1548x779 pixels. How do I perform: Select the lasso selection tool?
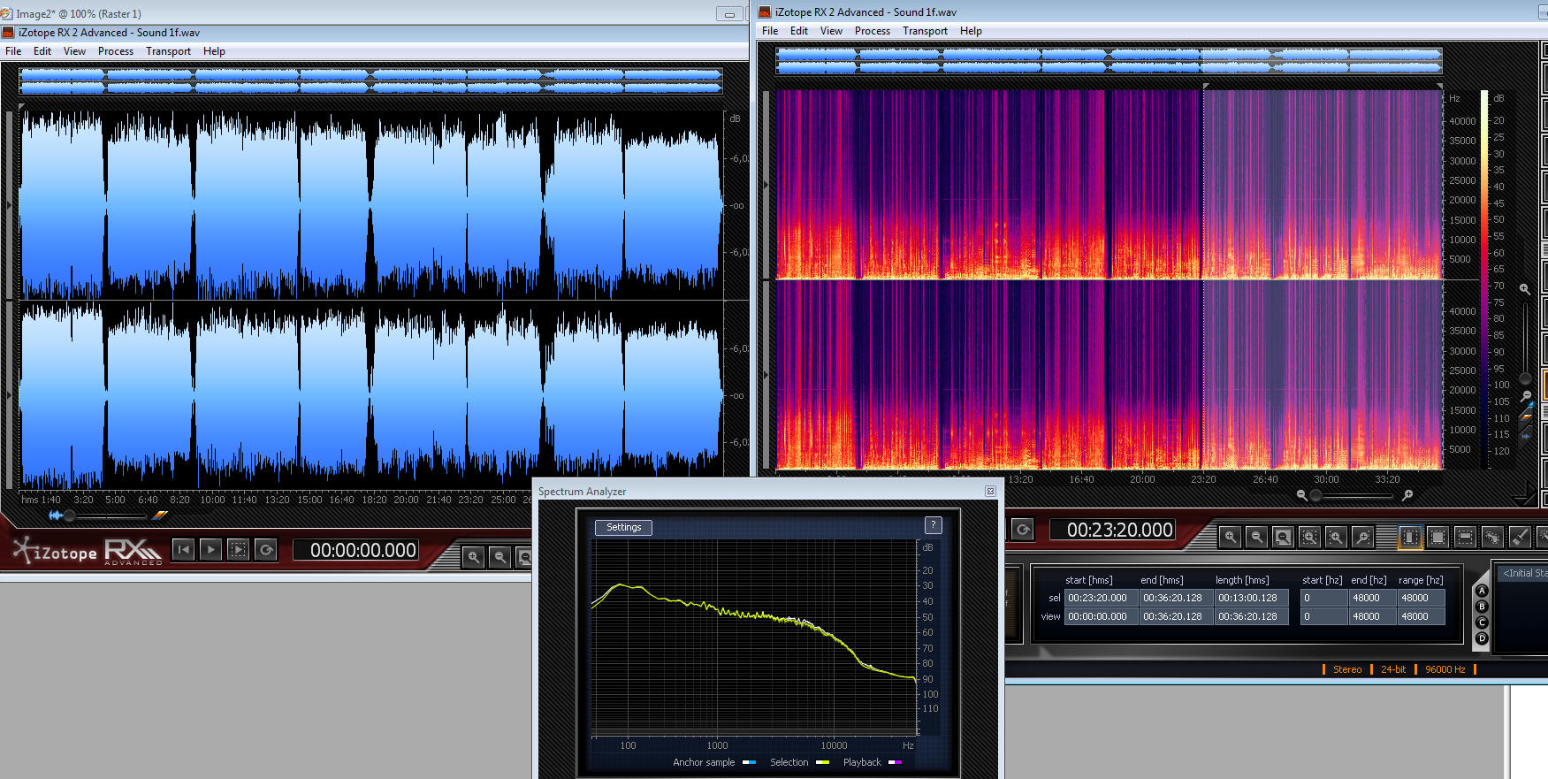tap(1492, 537)
